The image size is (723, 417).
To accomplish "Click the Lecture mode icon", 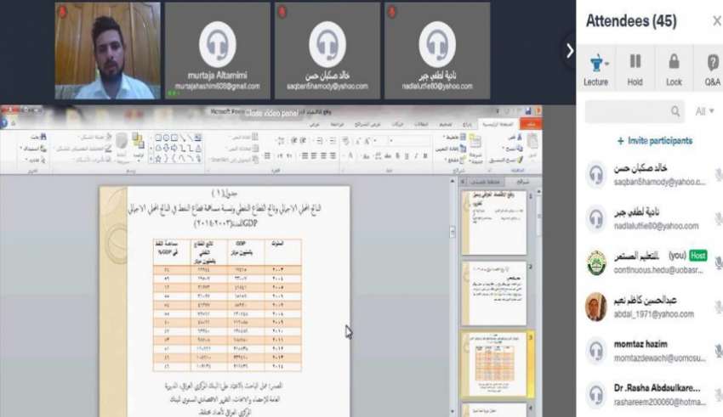I will point(595,62).
